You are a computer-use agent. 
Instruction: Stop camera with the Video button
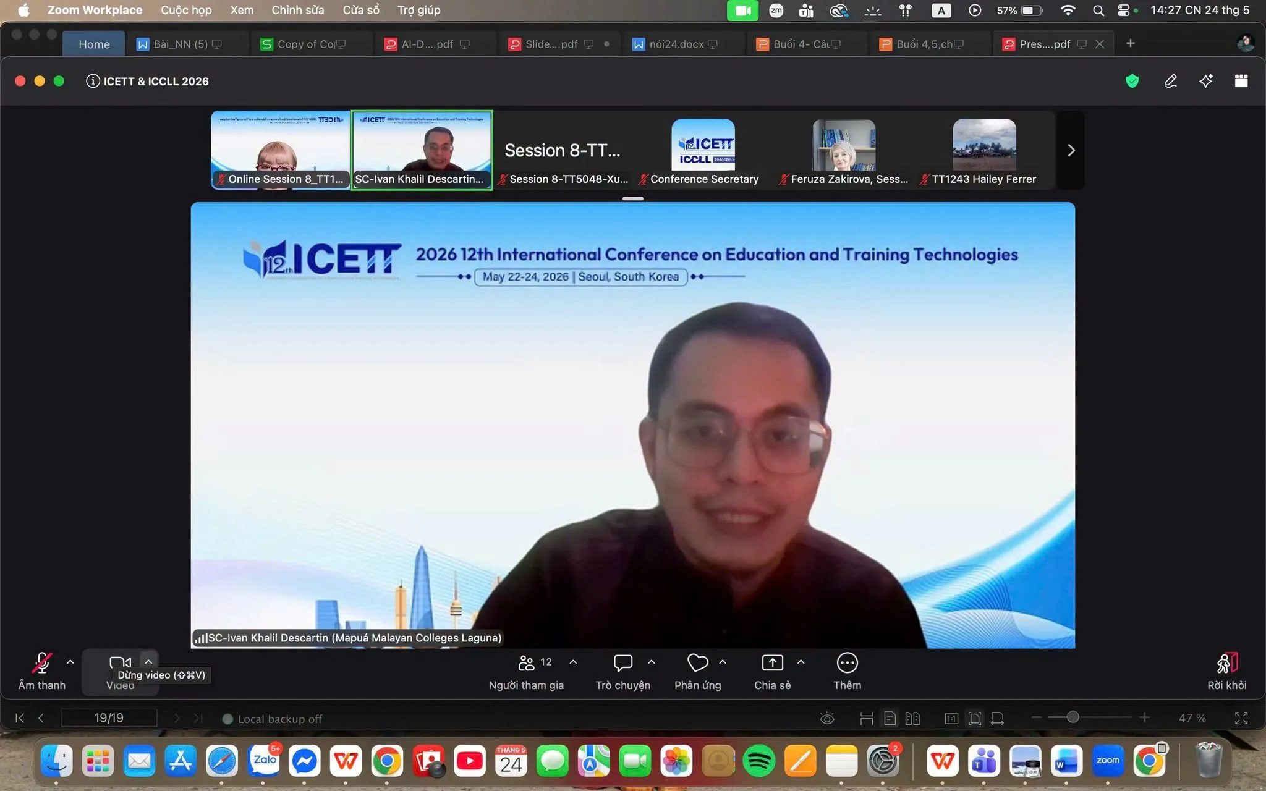[120, 671]
